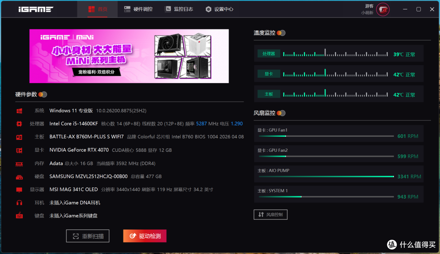Open the 监控日志 tab

coord(179,9)
